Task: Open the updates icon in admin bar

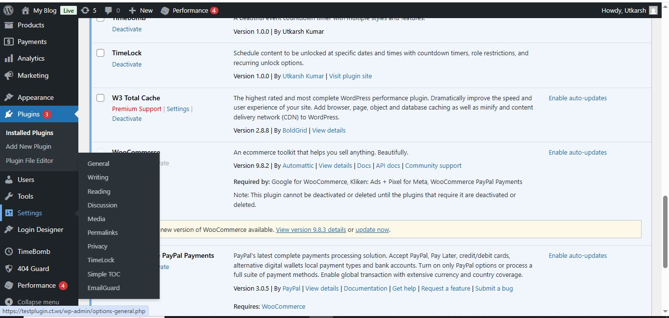Action: click(85, 10)
